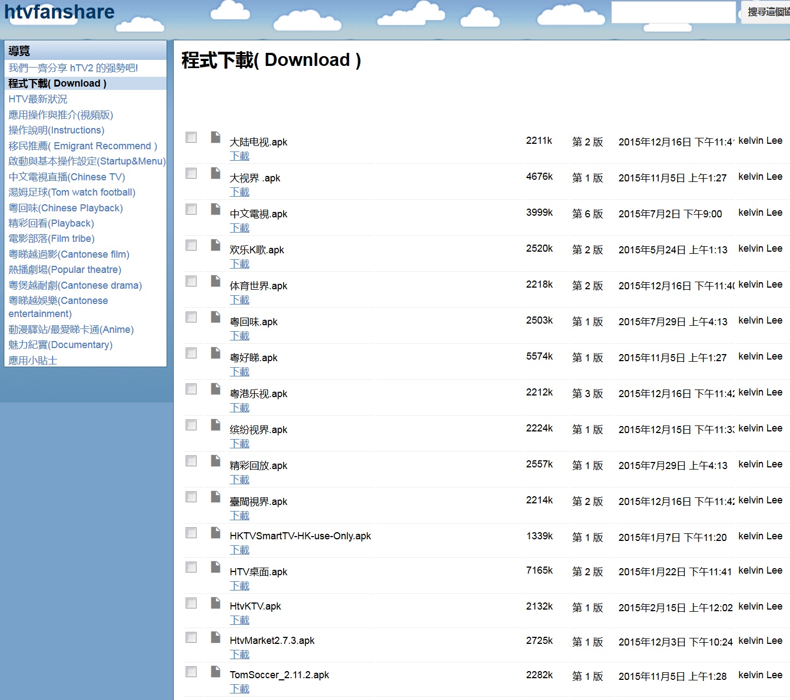Image resolution: width=790 pixels, height=700 pixels.
Task: Click file icon for 欢乐K歌.apk
Action: (x=216, y=245)
